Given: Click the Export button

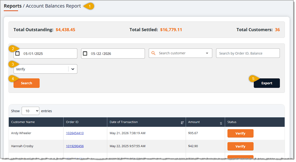Looking at the screenshot, I should [266, 83].
